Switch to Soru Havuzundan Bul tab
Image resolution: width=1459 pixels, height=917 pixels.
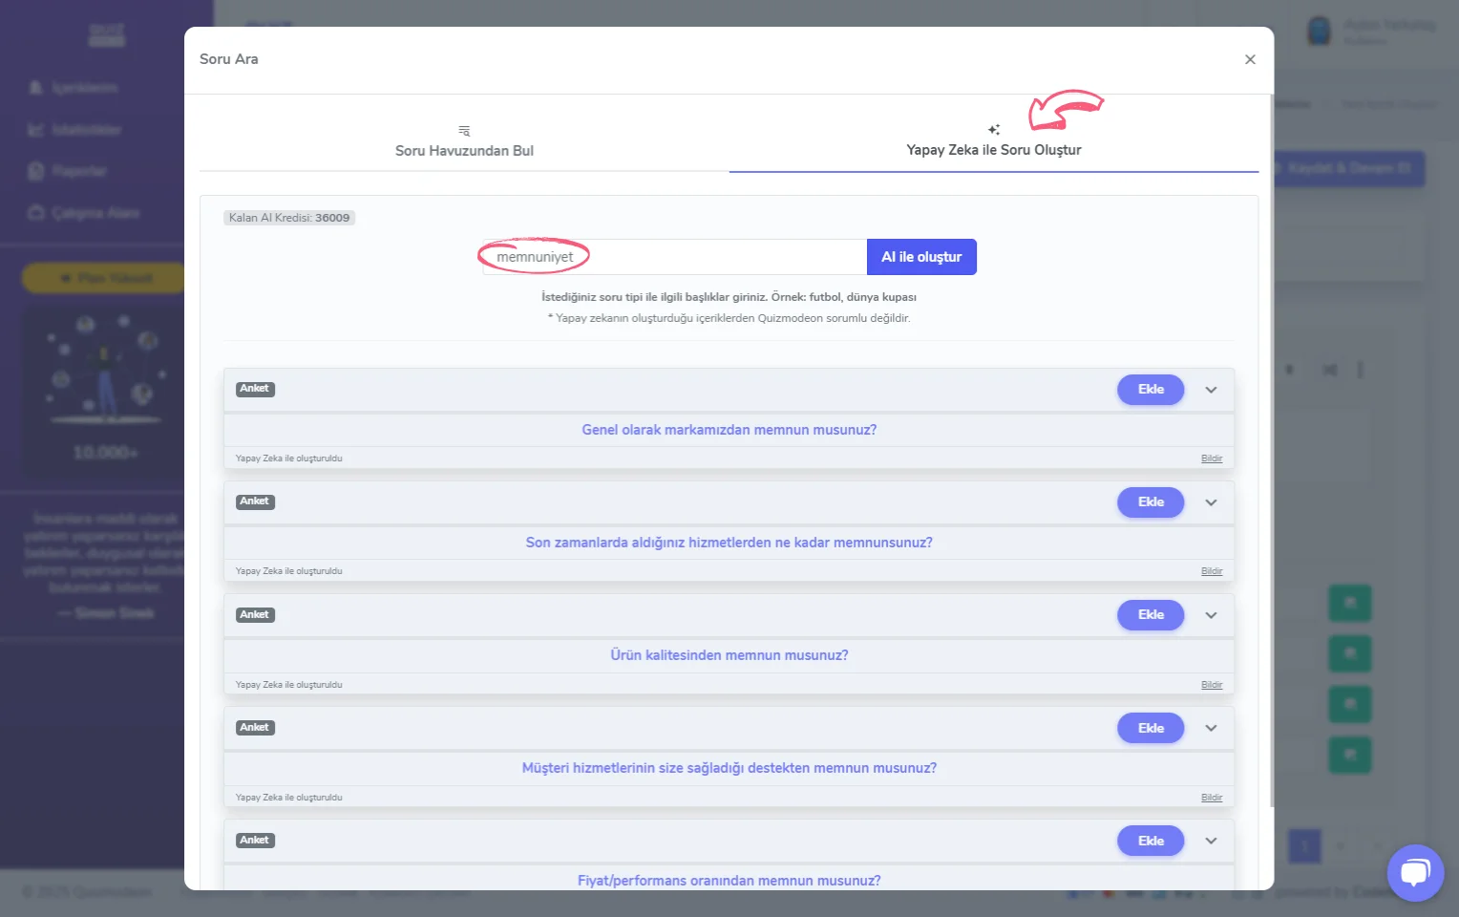pyautogui.click(x=464, y=150)
